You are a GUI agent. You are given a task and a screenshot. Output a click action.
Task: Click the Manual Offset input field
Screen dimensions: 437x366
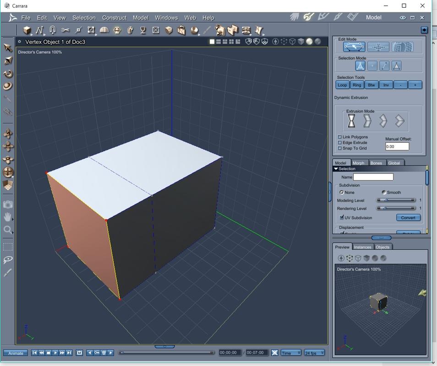(x=397, y=146)
